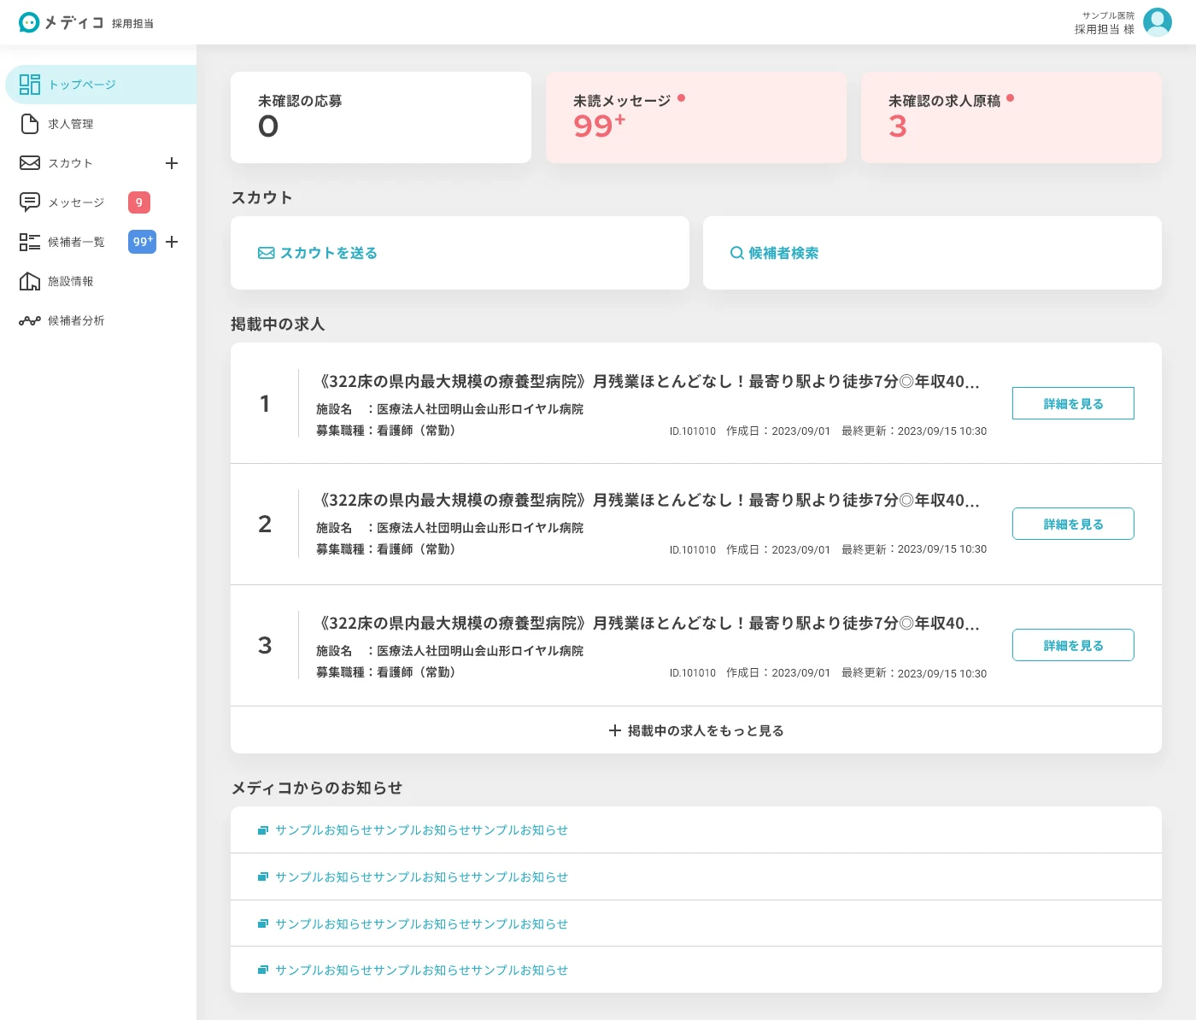Click the blue 99+ candidates badge
The height and width of the screenshot is (1020, 1196).
point(143,242)
